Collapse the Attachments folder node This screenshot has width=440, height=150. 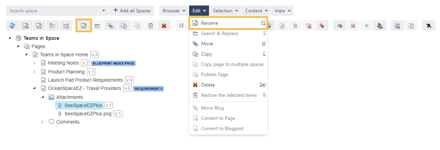click(43, 97)
